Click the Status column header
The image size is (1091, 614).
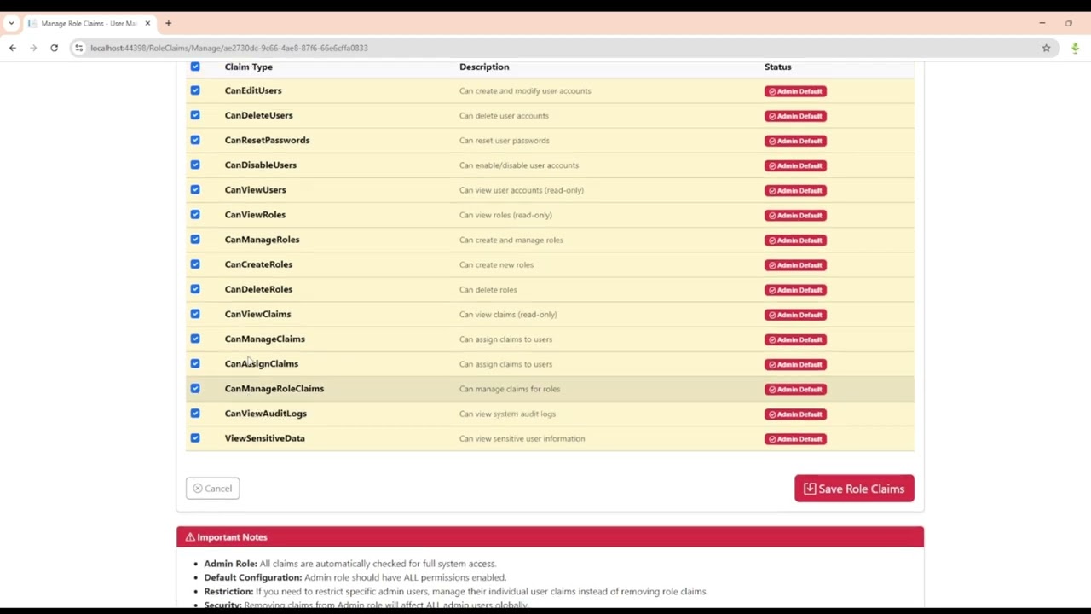777,67
